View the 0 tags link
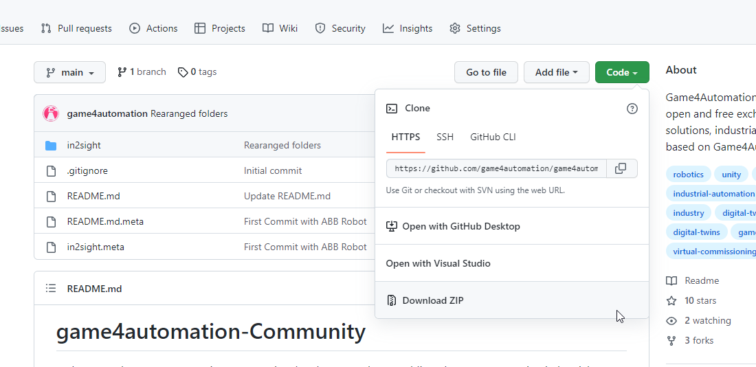756x367 pixels. [x=197, y=72]
